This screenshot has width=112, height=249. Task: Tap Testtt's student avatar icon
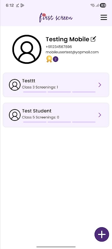click(15, 85)
